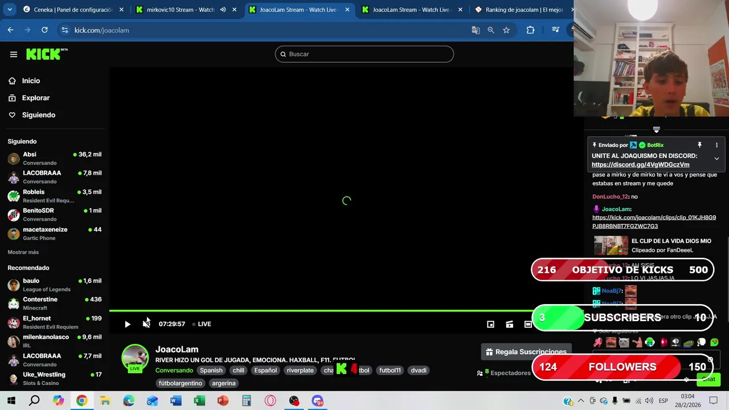This screenshot has height=410, width=729.
Task: Open the zoom magnifier icon in address bar
Action: click(x=491, y=30)
